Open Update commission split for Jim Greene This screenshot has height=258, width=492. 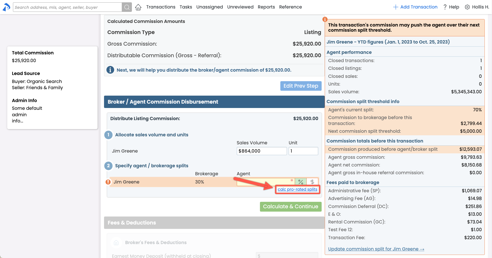pyautogui.click(x=376, y=249)
